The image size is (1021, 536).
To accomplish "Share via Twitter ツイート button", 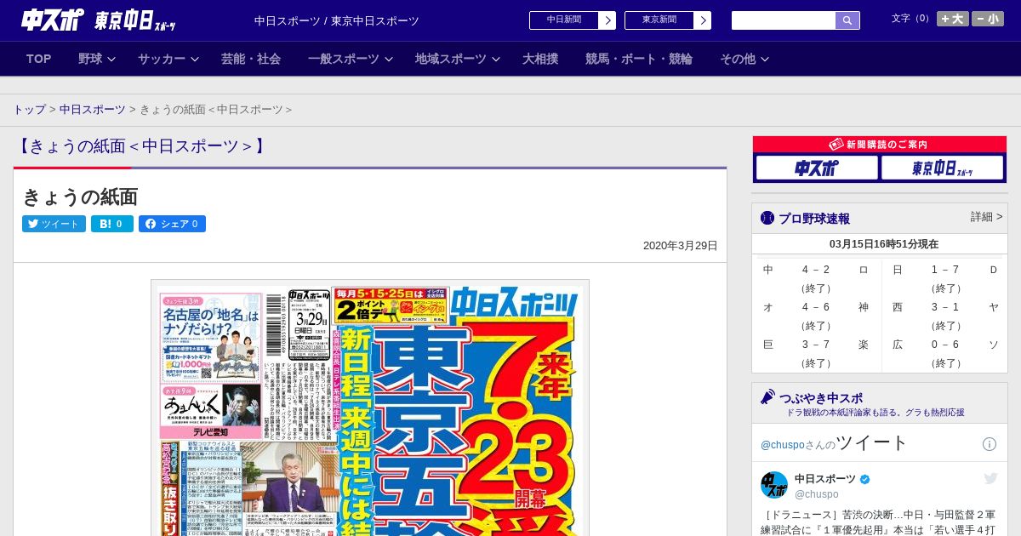I will [54, 224].
